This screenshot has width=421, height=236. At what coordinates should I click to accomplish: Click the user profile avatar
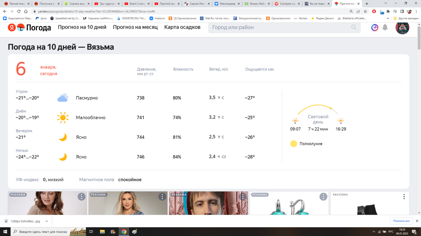pos(402,27)
